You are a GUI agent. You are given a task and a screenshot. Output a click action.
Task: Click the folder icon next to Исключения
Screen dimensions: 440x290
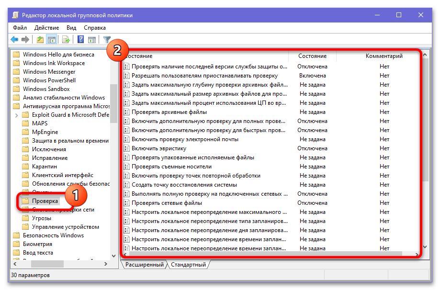(x=25, y=149)
